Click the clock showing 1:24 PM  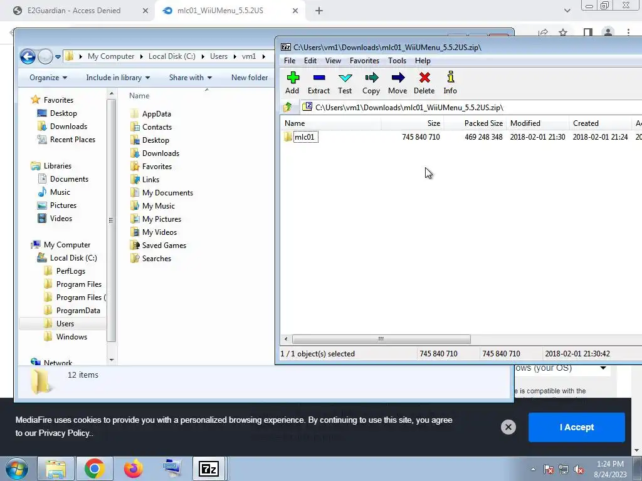(610, 464)
